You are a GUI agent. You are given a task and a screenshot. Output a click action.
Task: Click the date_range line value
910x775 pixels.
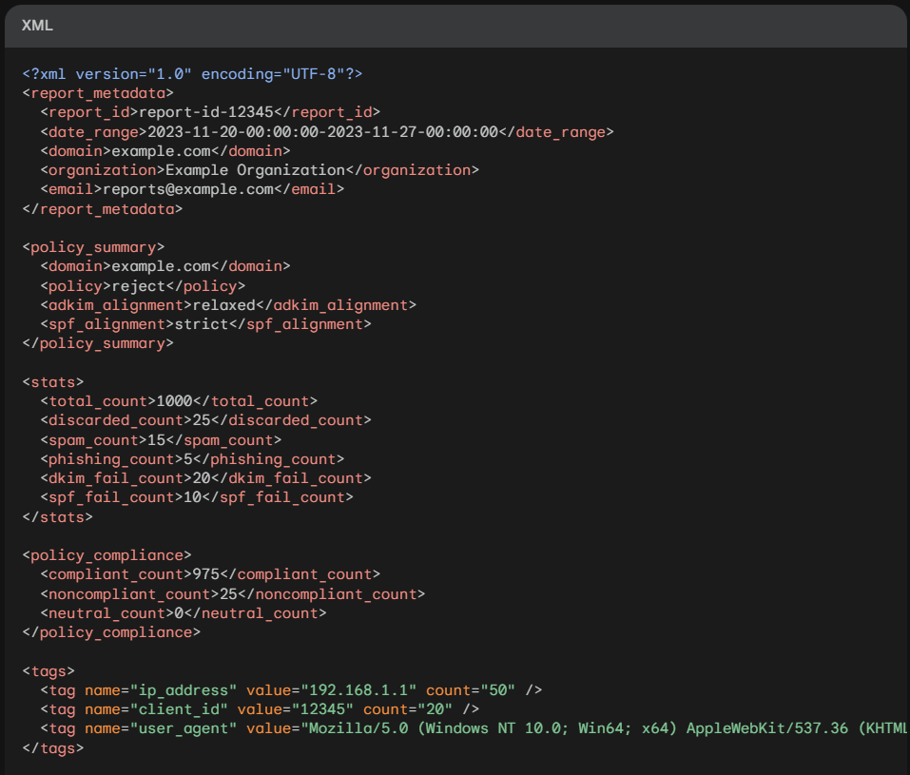click(322, 132)
